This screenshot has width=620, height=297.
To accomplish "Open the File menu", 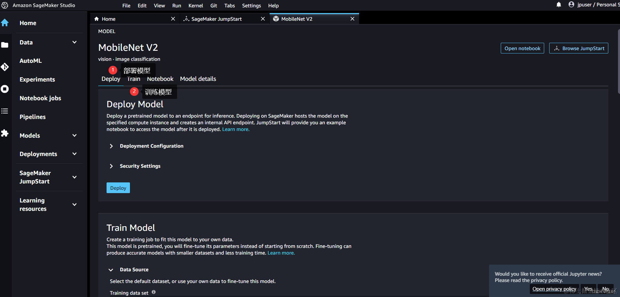I will coord(126,6).
